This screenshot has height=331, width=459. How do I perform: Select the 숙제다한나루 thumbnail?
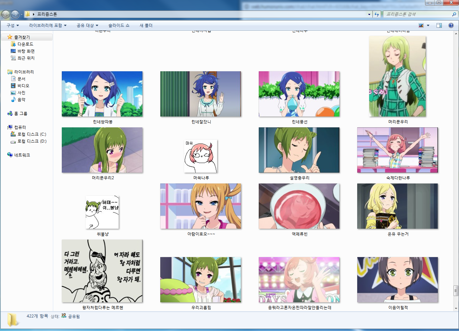(x=398, y=150)
